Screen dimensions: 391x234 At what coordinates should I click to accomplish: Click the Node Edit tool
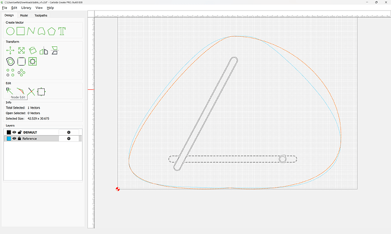coord(10,91)
